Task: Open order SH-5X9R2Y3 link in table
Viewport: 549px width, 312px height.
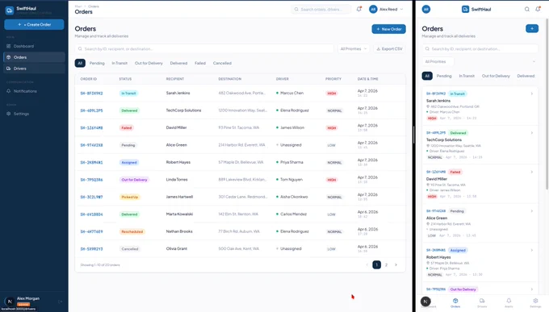Action: (91, 249)
